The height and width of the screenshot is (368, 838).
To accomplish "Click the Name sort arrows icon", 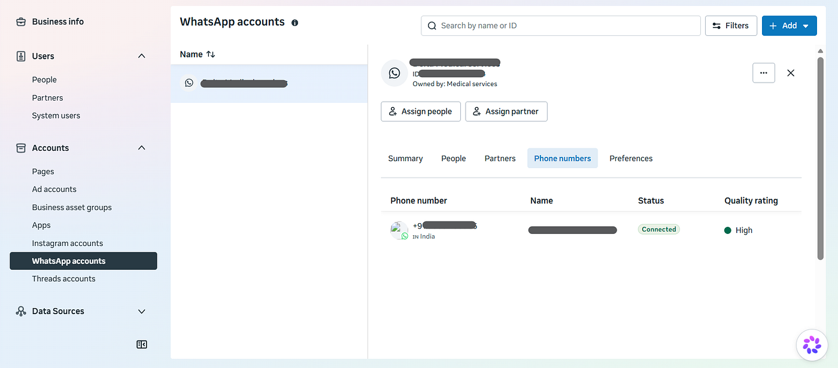I will click(x=211, y=54).
